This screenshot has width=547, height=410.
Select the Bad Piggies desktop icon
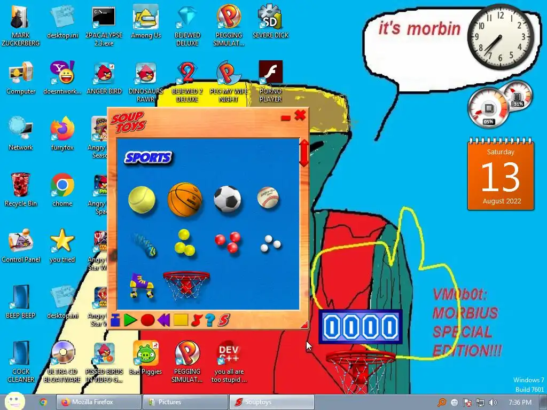(x=146, y=358)
